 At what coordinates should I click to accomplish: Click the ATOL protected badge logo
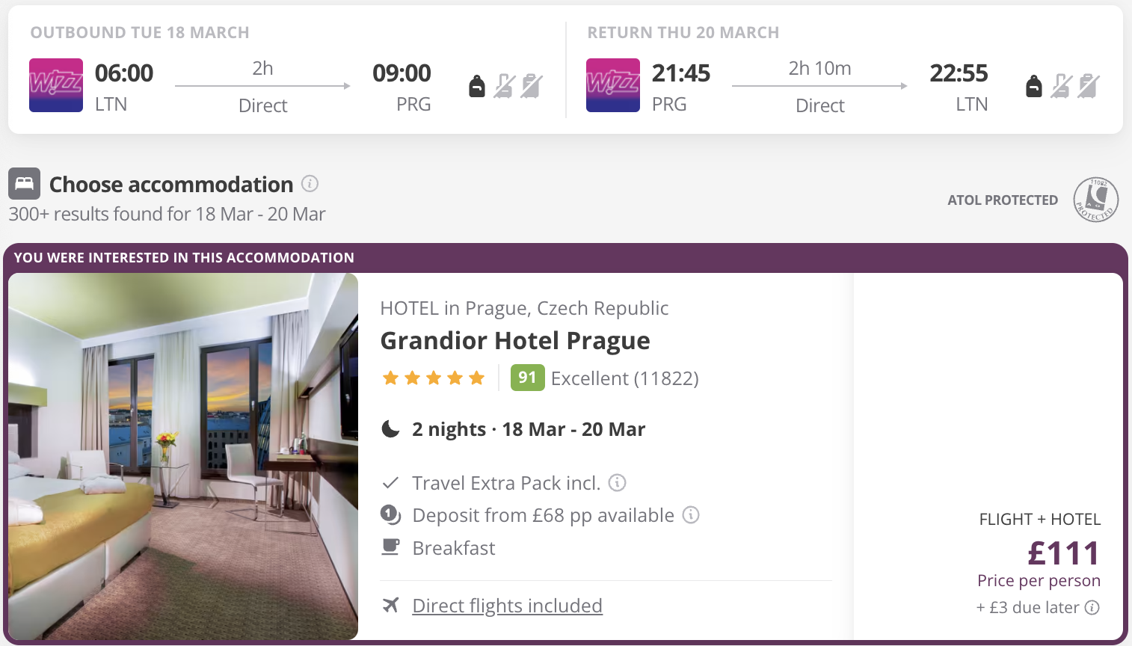click(x=1096, y=200)
